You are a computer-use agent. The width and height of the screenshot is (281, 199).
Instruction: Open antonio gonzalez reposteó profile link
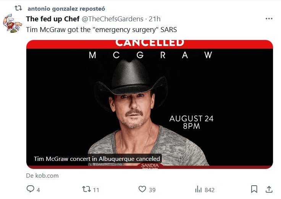(66, 8)
